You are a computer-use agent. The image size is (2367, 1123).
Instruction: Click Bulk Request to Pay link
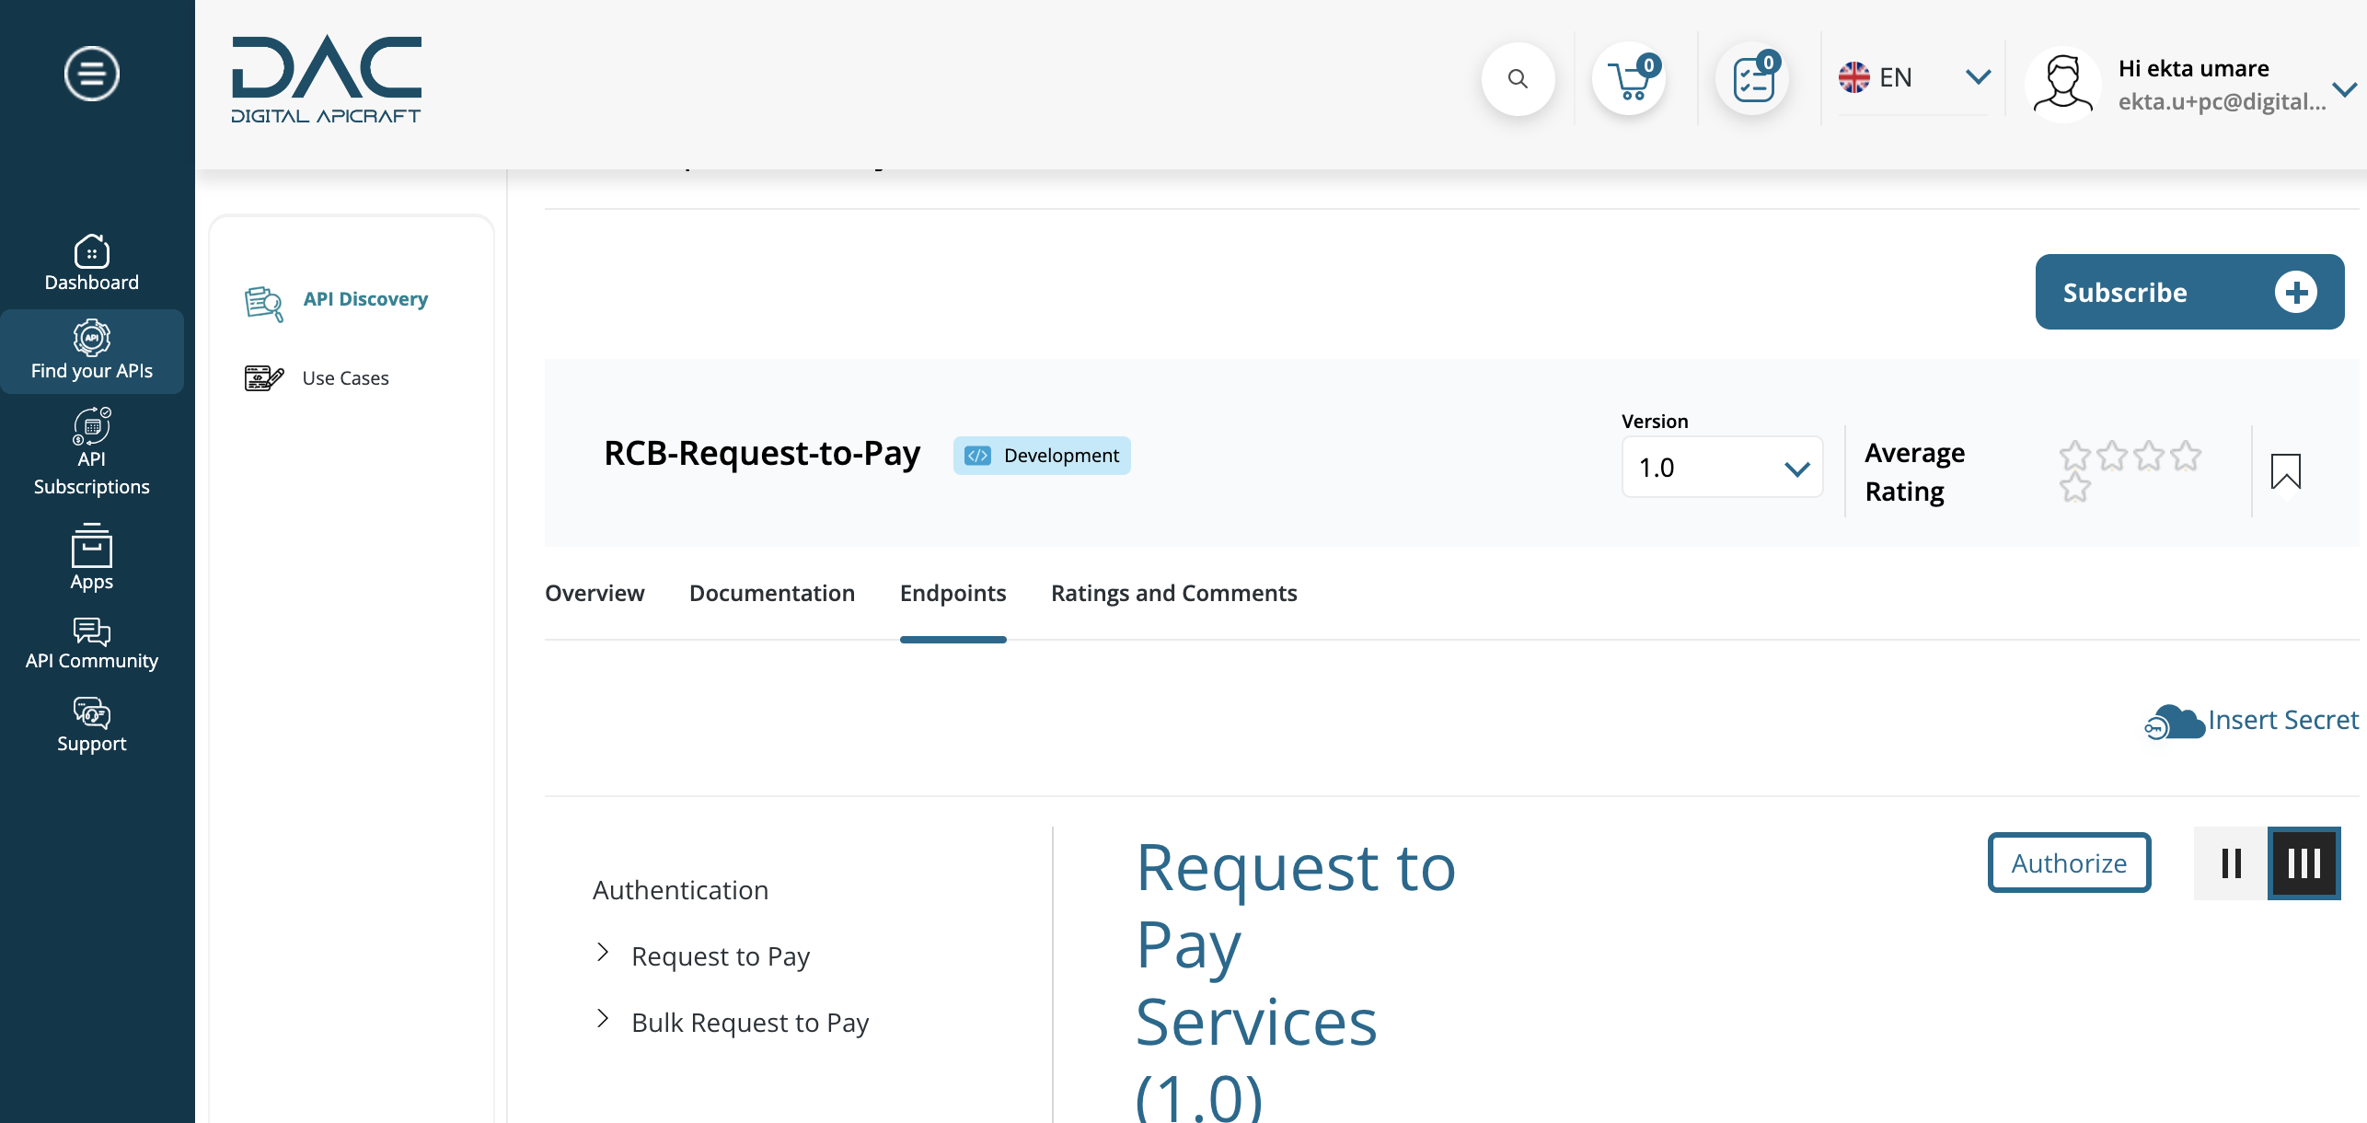(x=750, y=1024)
